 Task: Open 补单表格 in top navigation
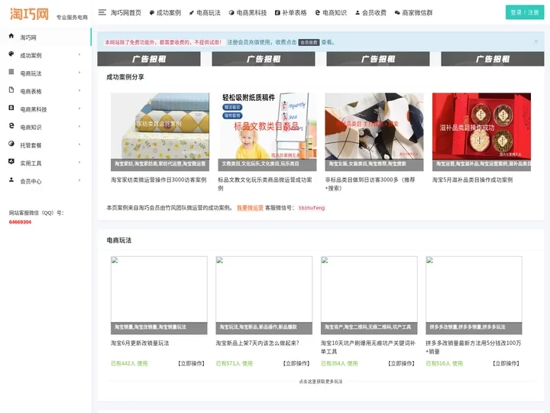(x=294, y=13)
